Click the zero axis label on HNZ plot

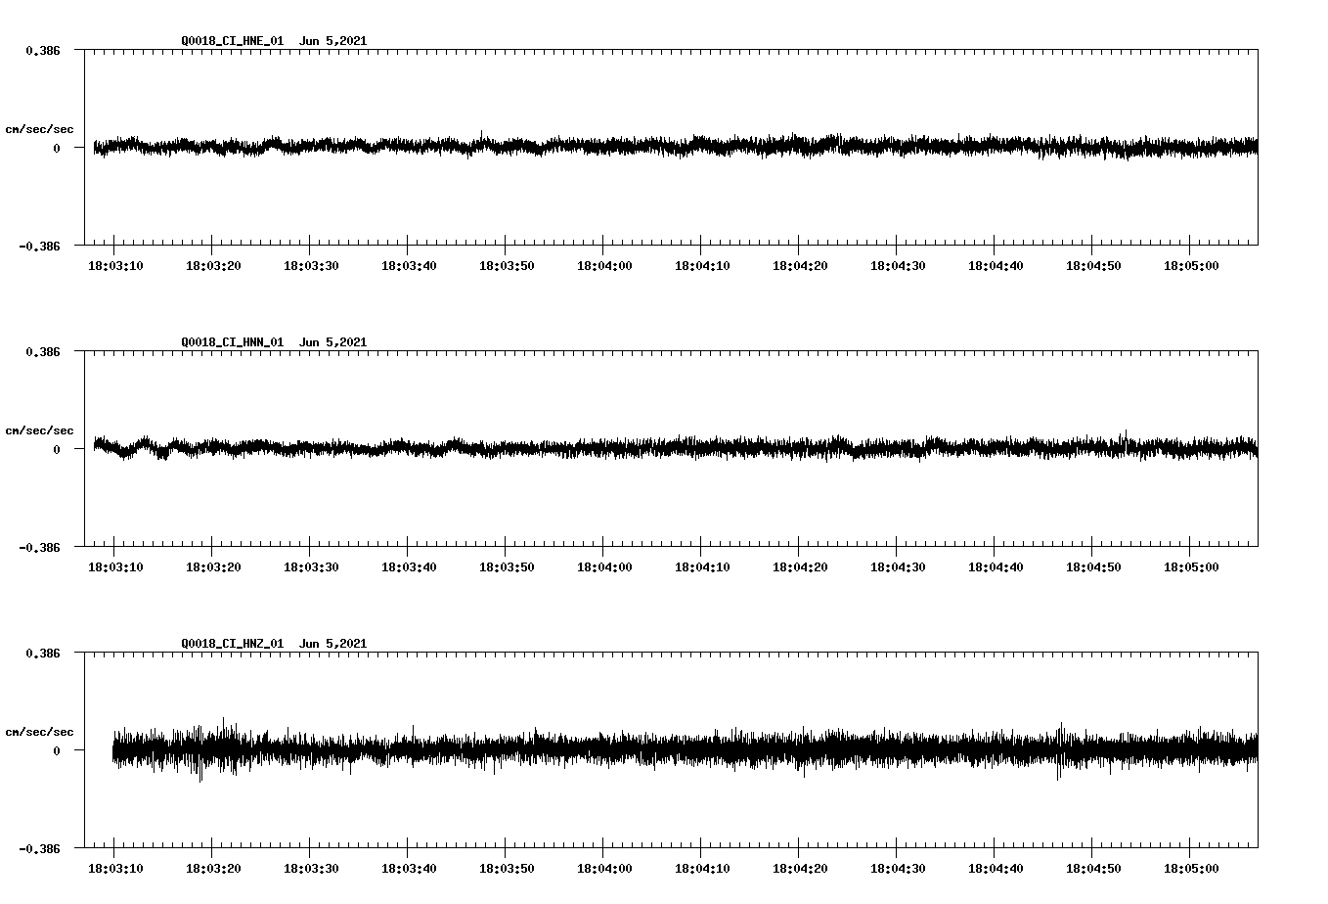point(57,751)
